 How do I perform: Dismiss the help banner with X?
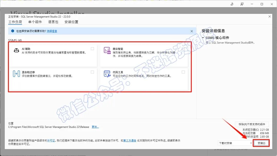click(x=192, y=31)
